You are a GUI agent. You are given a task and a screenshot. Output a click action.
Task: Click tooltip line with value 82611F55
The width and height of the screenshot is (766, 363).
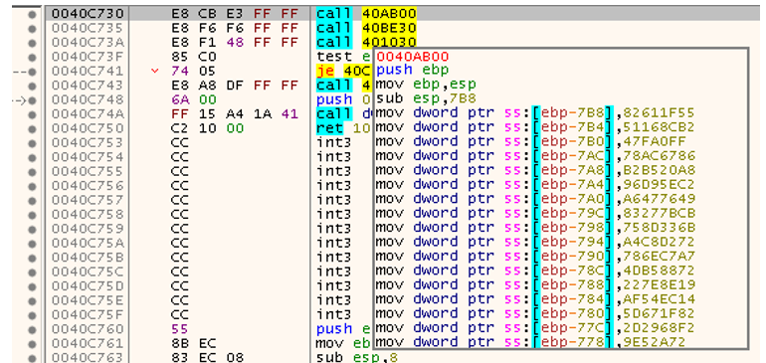click(535, 113)
